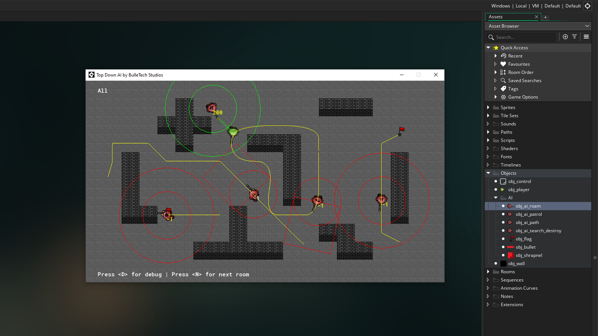Collapse the AI subfolder
Screen dimensions: 598x336
coord(496,198)
